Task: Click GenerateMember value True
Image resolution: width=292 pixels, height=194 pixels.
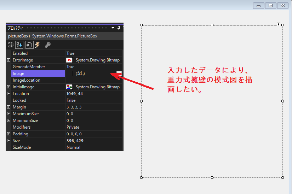Action: click(x=70, y=66)
